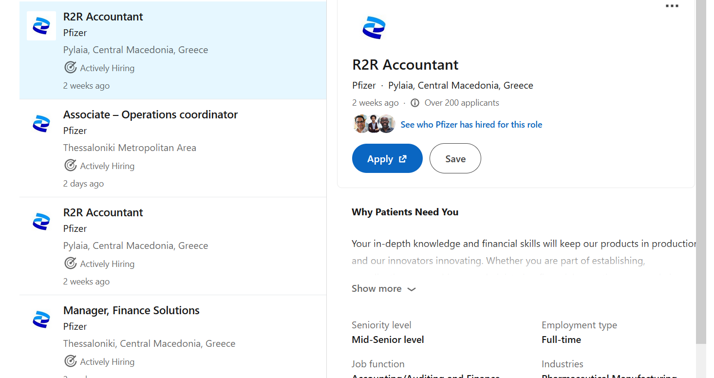Click Actively Hiring on the Thessaloniki Metropolitan Area listing
This screenshot has width=714, height=378.
tap(107, 166)
